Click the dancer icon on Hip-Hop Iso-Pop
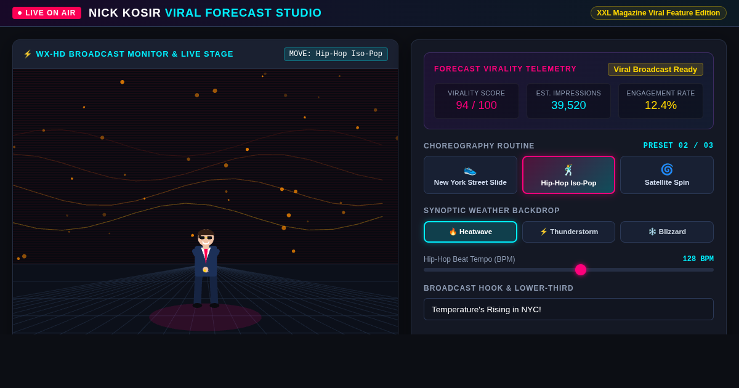Viewport: 739px width, 388px height. click(568, 170)
